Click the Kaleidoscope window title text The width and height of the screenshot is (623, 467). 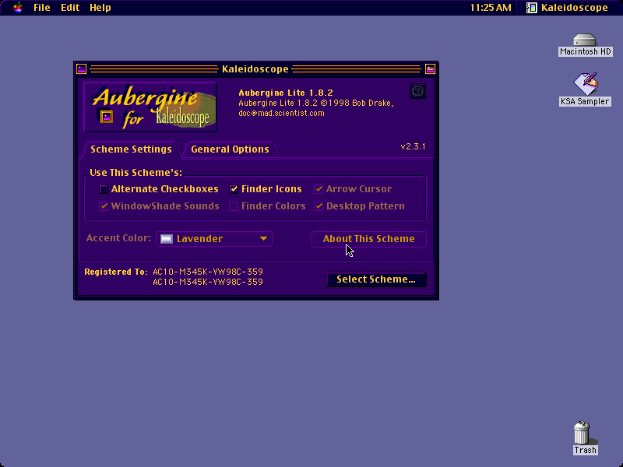coord(255,69)
